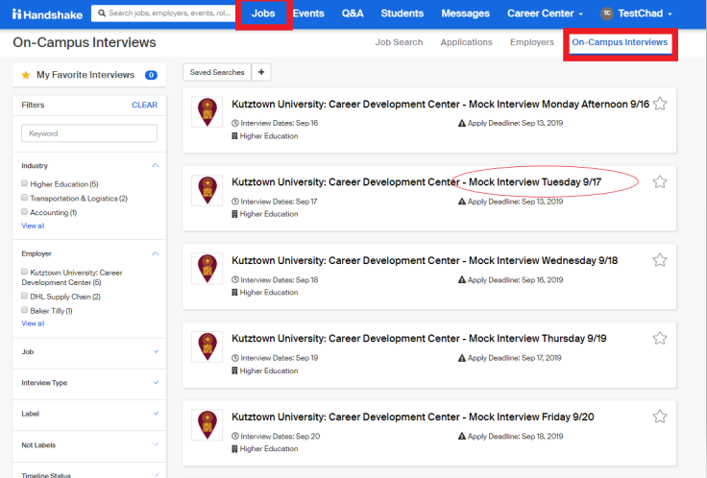Enable Transportation & Logistics filter checkbox
707x478 pixels.
pyautogui.click(x=25, y=198)
